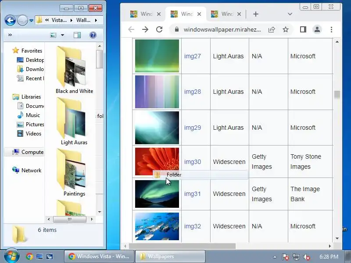The image size is (351, 263).
Task: Switch to Wallpapers taskbar button
Action: [x=170, y=256]
